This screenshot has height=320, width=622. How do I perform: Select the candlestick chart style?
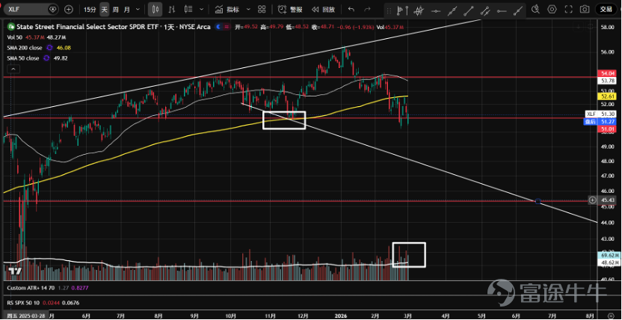[x=155, y=9]
